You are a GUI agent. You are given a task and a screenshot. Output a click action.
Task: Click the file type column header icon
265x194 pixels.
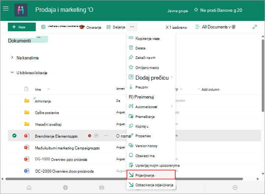point(26,89)
